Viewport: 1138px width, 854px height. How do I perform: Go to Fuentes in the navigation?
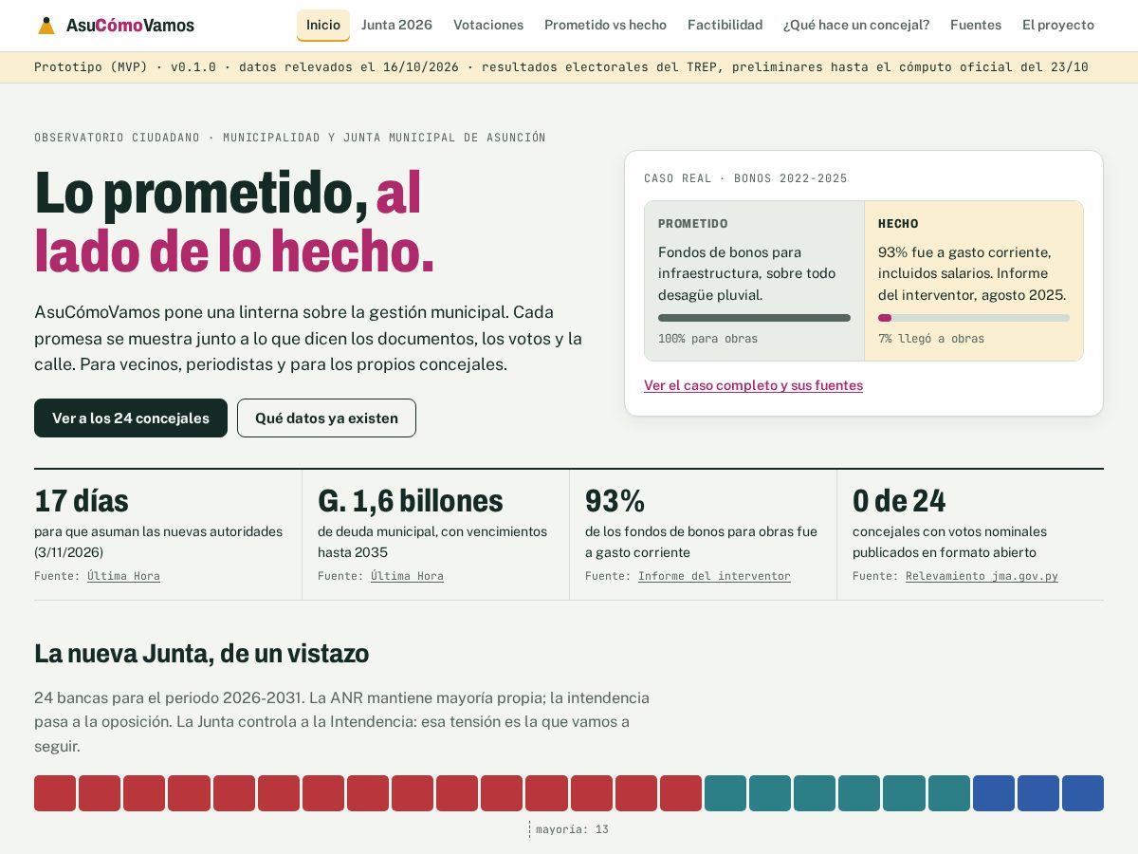[976, 25]
